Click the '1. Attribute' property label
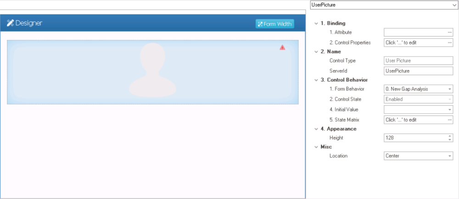459x199 pixels. pyautogui.click(x=341, y=32)
